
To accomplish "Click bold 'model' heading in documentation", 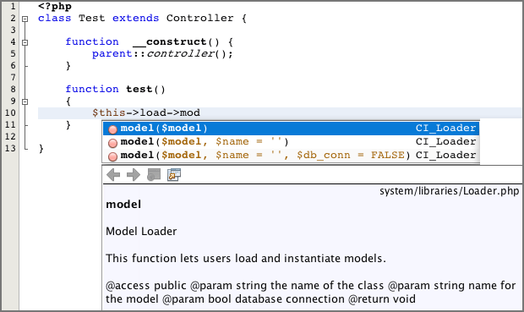I will tap(123, 205).
